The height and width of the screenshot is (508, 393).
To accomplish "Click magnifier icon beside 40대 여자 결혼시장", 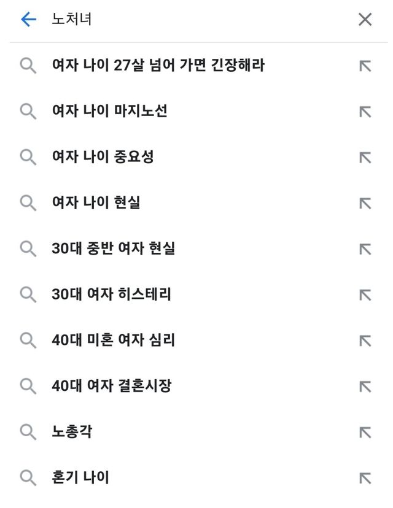I will click(28, 387).
